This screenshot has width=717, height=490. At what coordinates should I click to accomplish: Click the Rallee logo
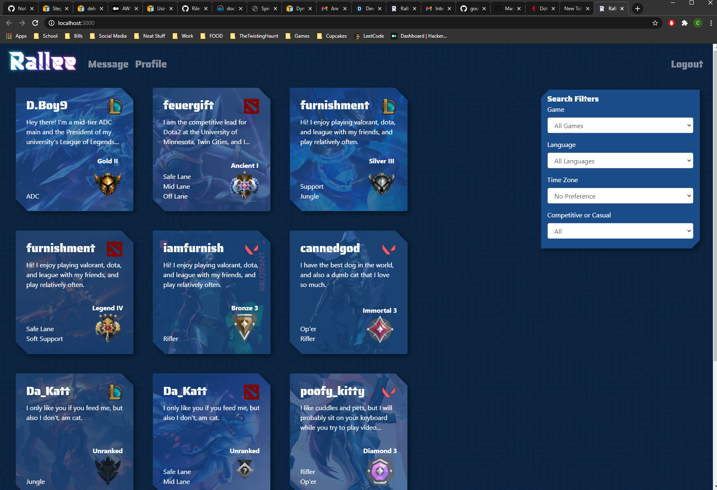(43, 61)
